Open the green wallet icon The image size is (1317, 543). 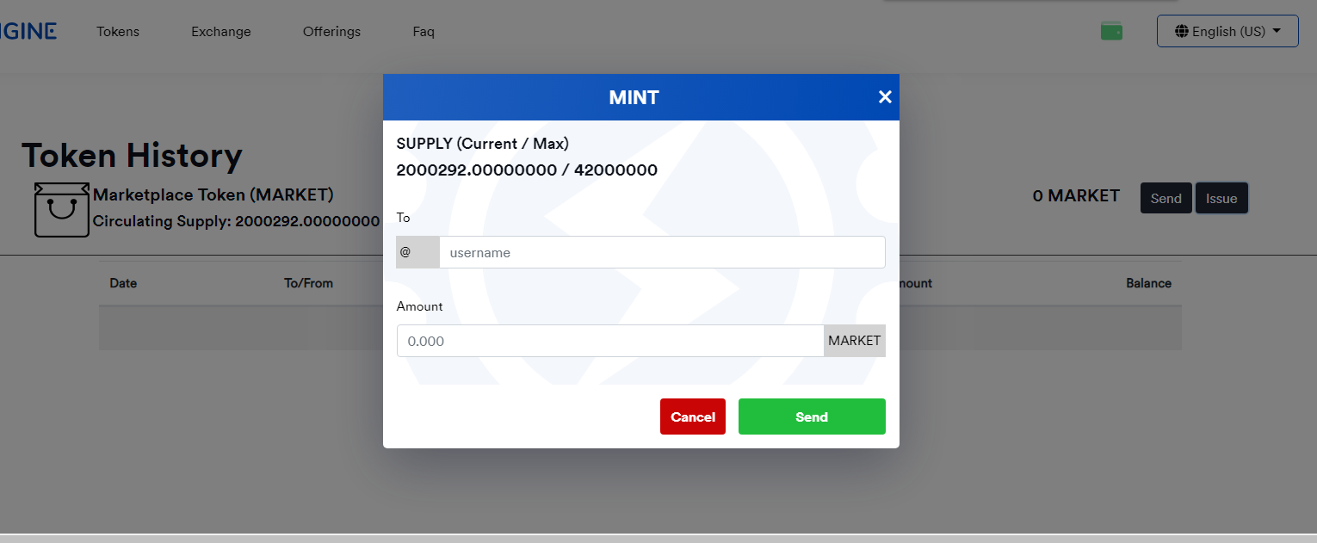tap(1111, 32)
